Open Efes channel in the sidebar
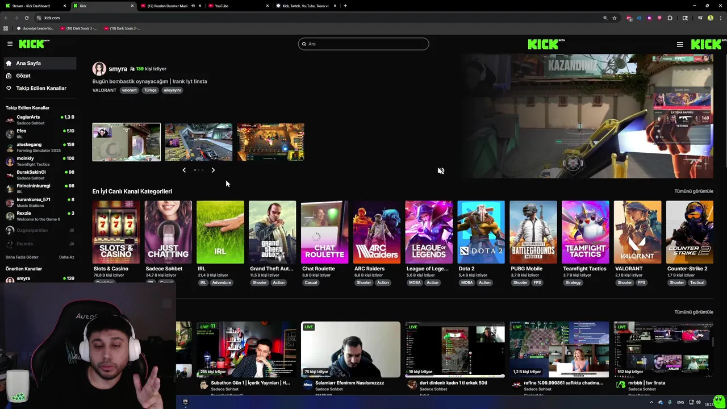This screenshot has height=409, width=727. (x=40, y=133)
